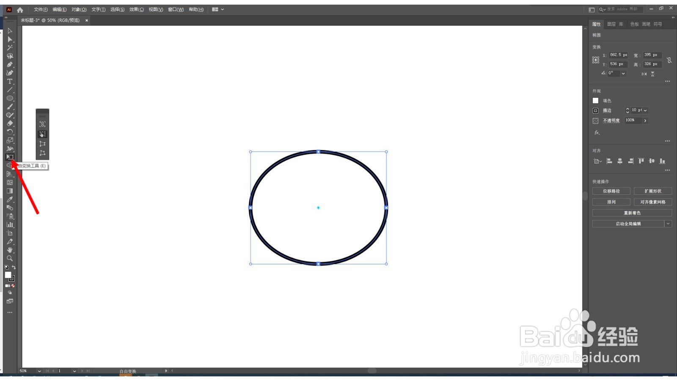
Task: Swap fill and stroke colors
Action: pos(14,268)
